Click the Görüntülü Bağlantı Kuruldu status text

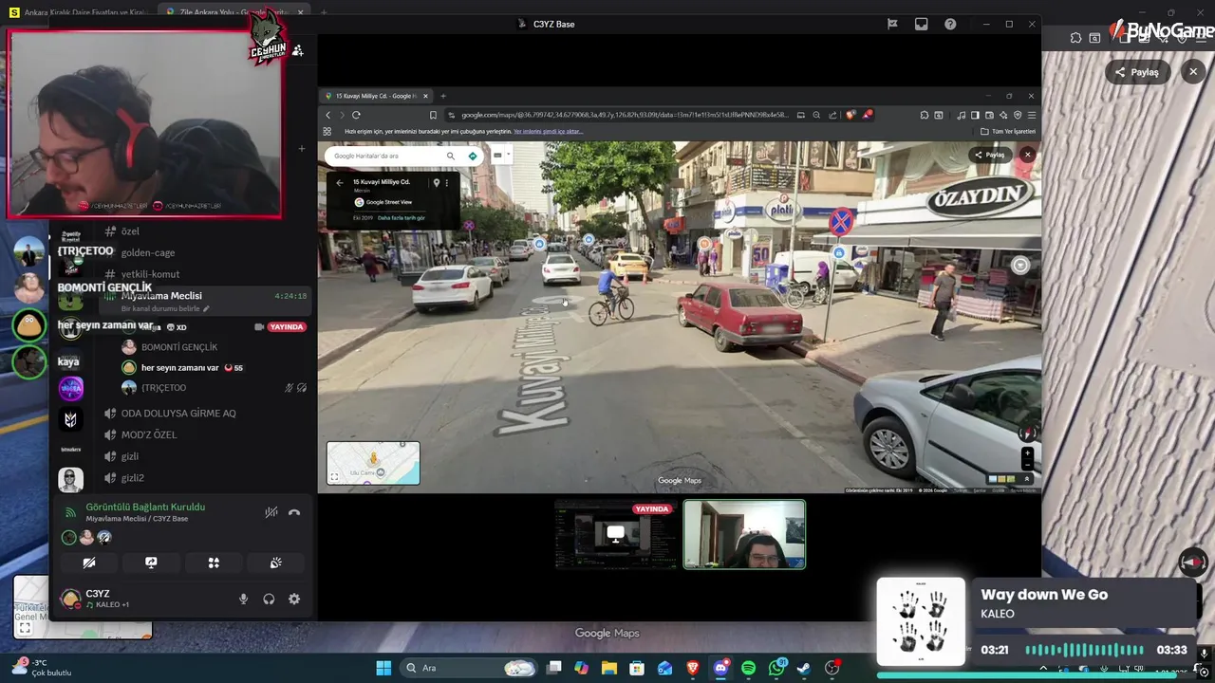[145, 507]
